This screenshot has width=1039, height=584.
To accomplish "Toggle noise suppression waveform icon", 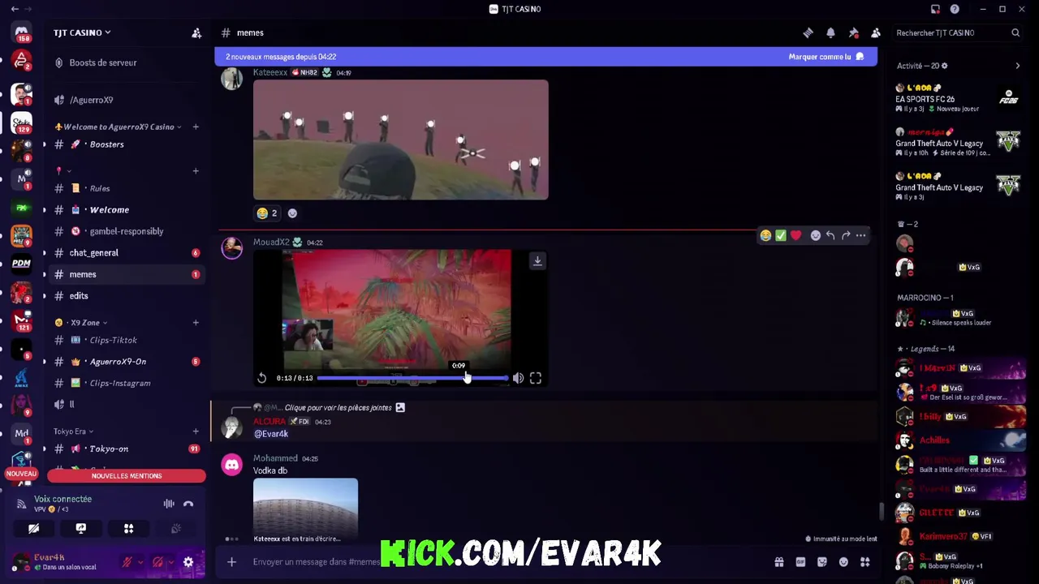I will pos(169,504).
